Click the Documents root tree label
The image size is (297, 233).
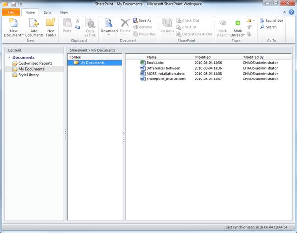click(24, 57)
